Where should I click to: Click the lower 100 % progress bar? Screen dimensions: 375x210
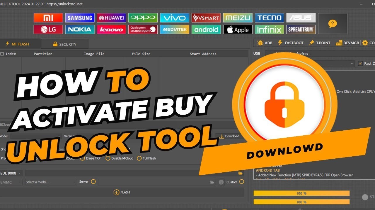[301, 202]
